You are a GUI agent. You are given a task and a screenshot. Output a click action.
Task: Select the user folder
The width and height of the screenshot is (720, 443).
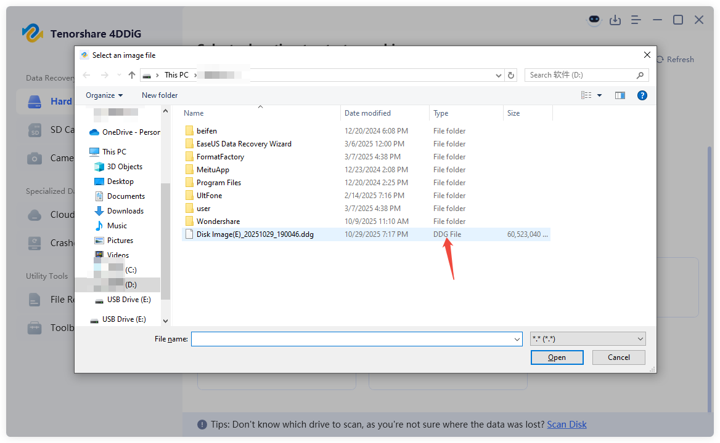(203, 209)
